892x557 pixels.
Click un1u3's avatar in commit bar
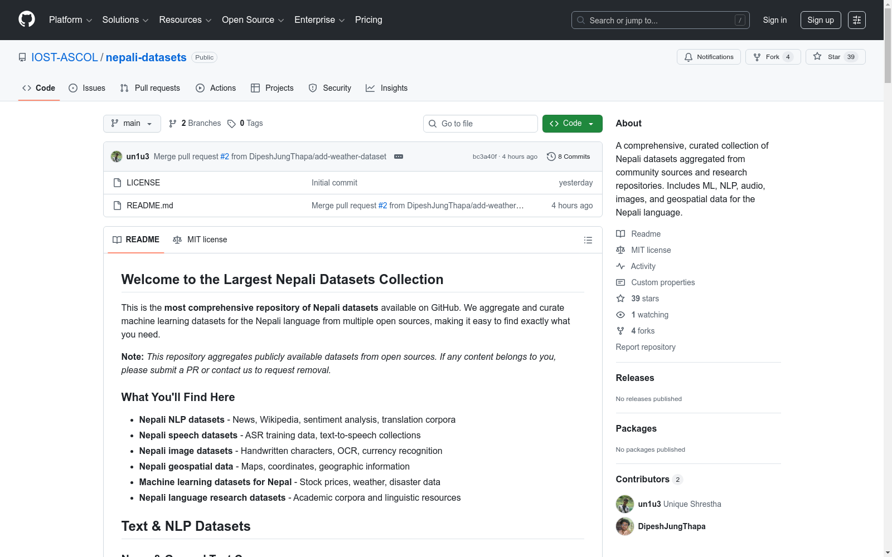point(117,157)
